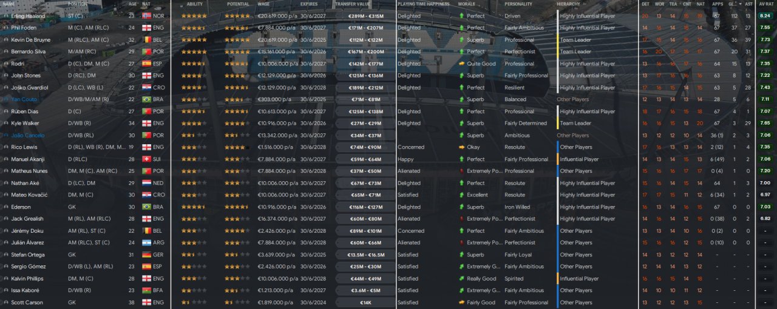Click the Switzerland flag in Akanji's row
Image resolution: width=777 pixels, height=309 pixels.
tap(146, 159)
